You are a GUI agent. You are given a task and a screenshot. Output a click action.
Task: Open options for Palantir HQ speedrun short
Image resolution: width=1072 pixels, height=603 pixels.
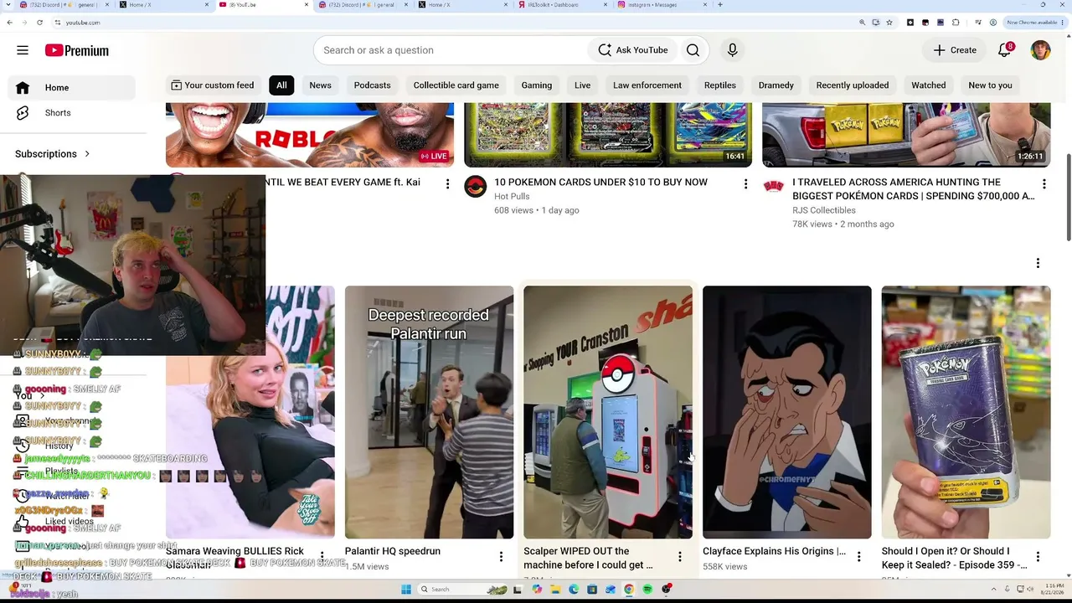[501, 557]
